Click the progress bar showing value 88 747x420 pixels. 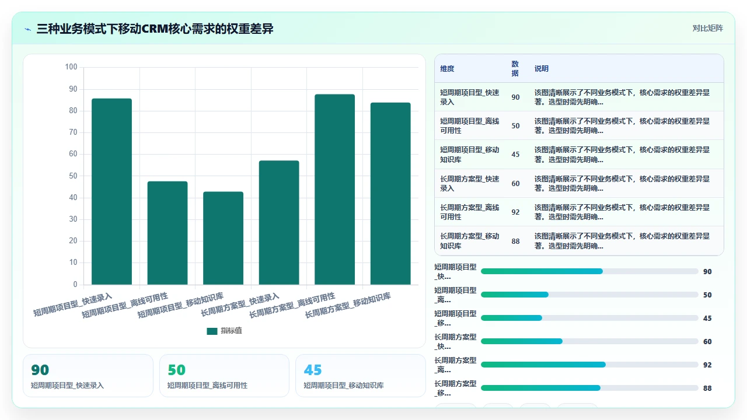(589, 388)
